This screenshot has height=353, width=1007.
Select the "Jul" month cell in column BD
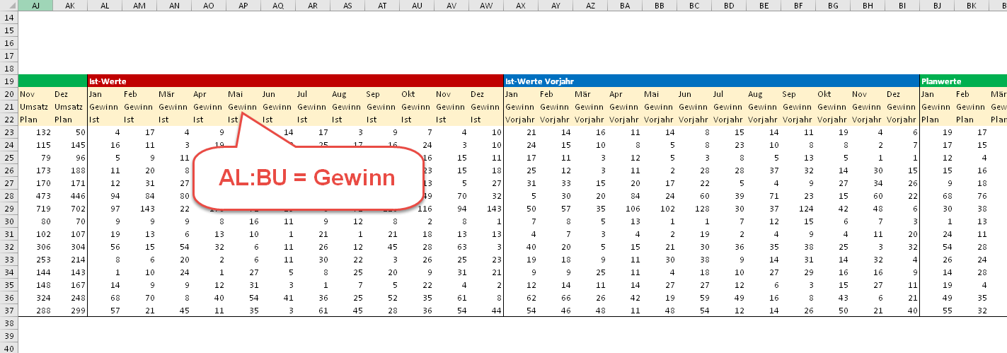728,94
